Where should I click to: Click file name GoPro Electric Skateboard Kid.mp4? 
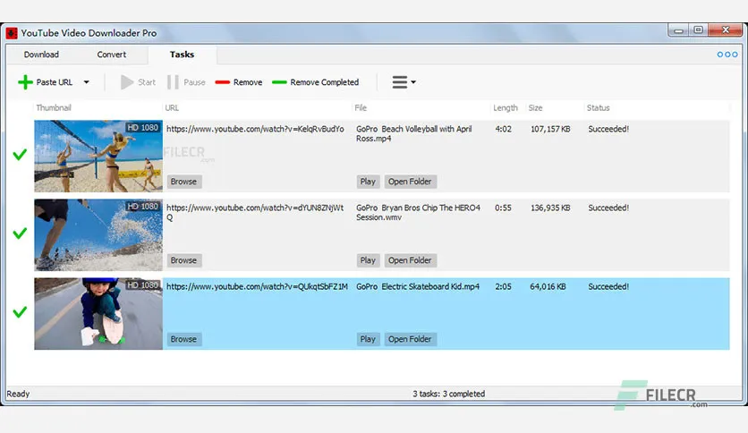coord(418,286)
